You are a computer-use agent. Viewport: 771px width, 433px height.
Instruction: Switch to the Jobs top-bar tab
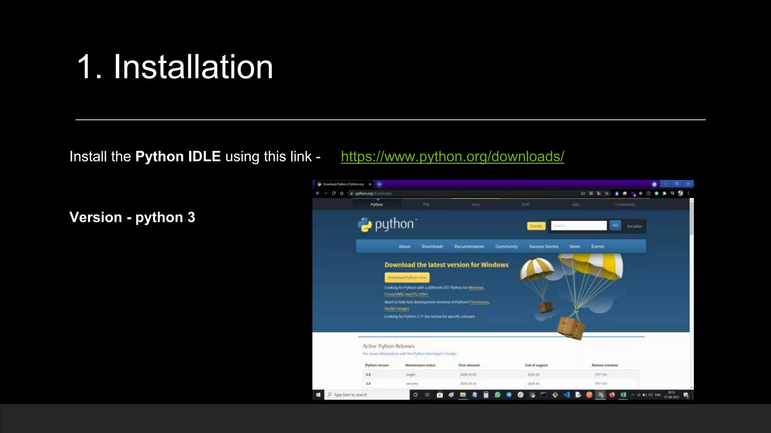pyautogui.click(x=576, y=204)
